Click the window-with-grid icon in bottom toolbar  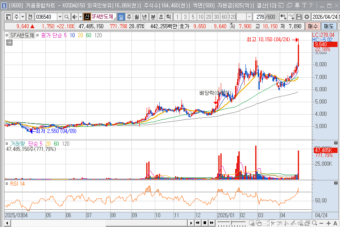pyautogui.click(x=252, y=223)
